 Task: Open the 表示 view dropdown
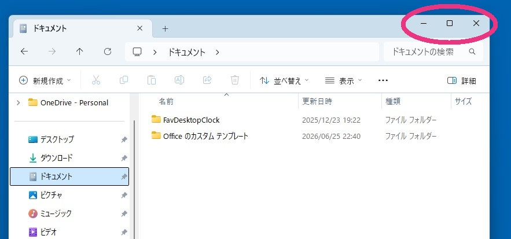pos(344,80)
